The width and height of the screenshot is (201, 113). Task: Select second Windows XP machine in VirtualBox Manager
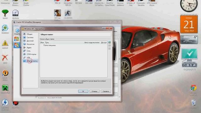17,45
